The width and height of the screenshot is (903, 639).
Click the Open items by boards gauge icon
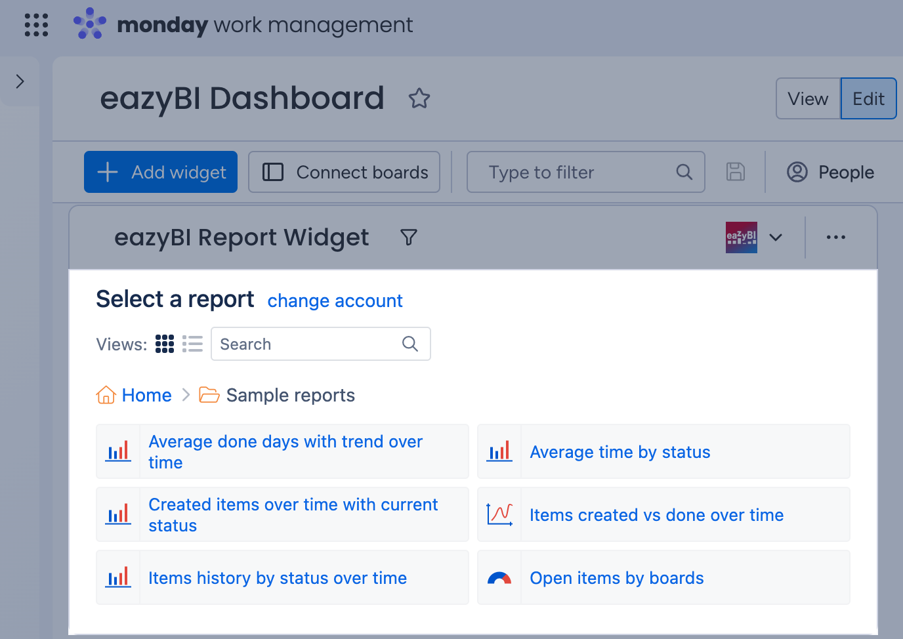(499, 578)
